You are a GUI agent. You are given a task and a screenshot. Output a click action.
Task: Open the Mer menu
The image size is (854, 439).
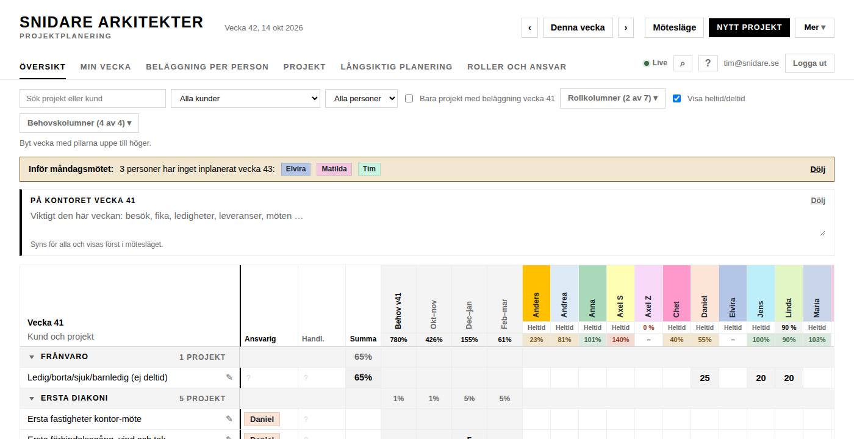click(x=814, y=27)
